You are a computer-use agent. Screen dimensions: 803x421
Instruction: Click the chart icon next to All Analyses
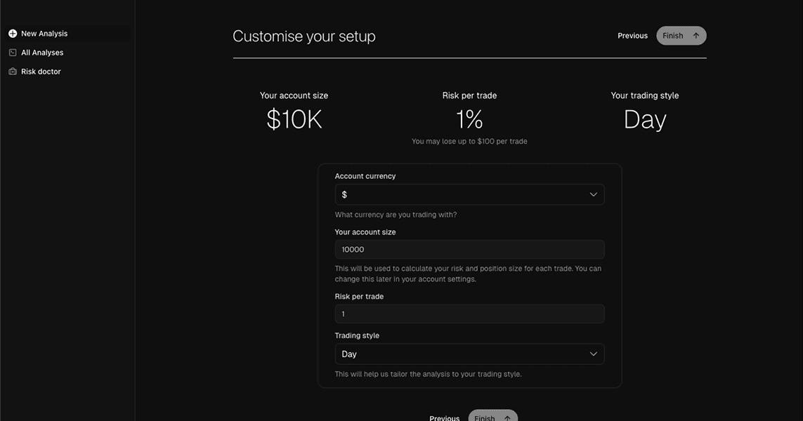pos(12,51)
